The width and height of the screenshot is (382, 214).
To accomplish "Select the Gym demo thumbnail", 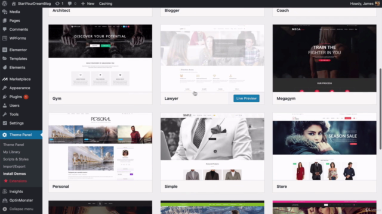I will coord(100,58).
